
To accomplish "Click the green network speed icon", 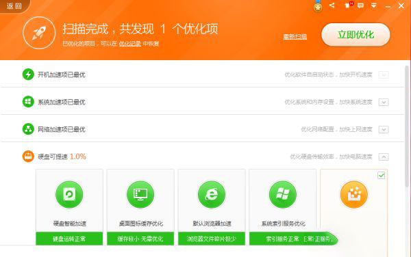I will [x=28, y=129].
